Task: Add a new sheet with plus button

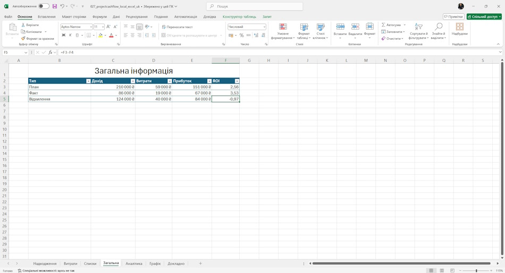Action: coord(200,263)
